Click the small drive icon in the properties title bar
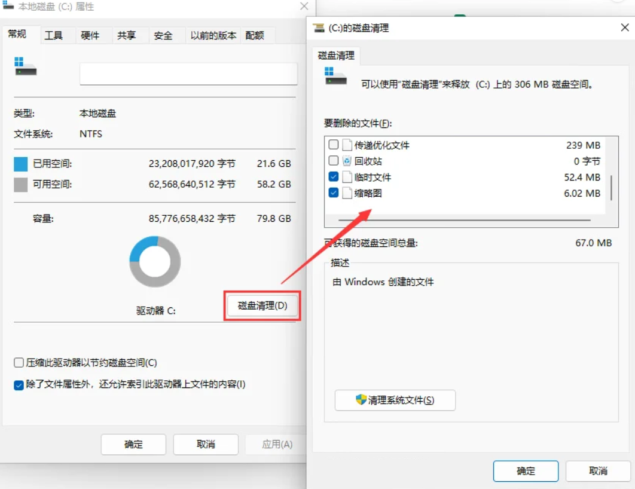The height and width of the screenshot is (489, 635). click(8, 5)
